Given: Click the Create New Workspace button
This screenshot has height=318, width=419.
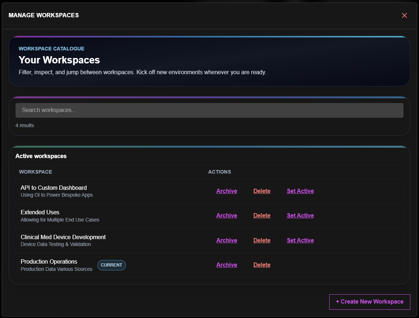Looking at the screenshot, I should tap(370, 302).
